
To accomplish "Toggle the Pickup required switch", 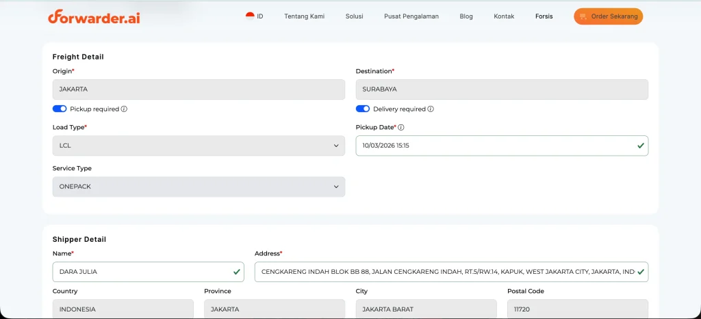I will 60,109.
